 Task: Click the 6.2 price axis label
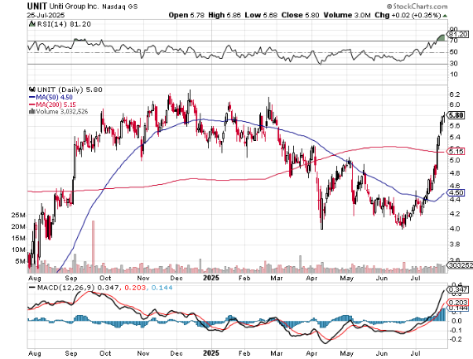[455, 95]
